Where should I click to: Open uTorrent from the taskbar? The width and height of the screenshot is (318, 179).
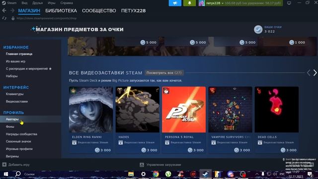pyautogui.click(x=168, y=174)
